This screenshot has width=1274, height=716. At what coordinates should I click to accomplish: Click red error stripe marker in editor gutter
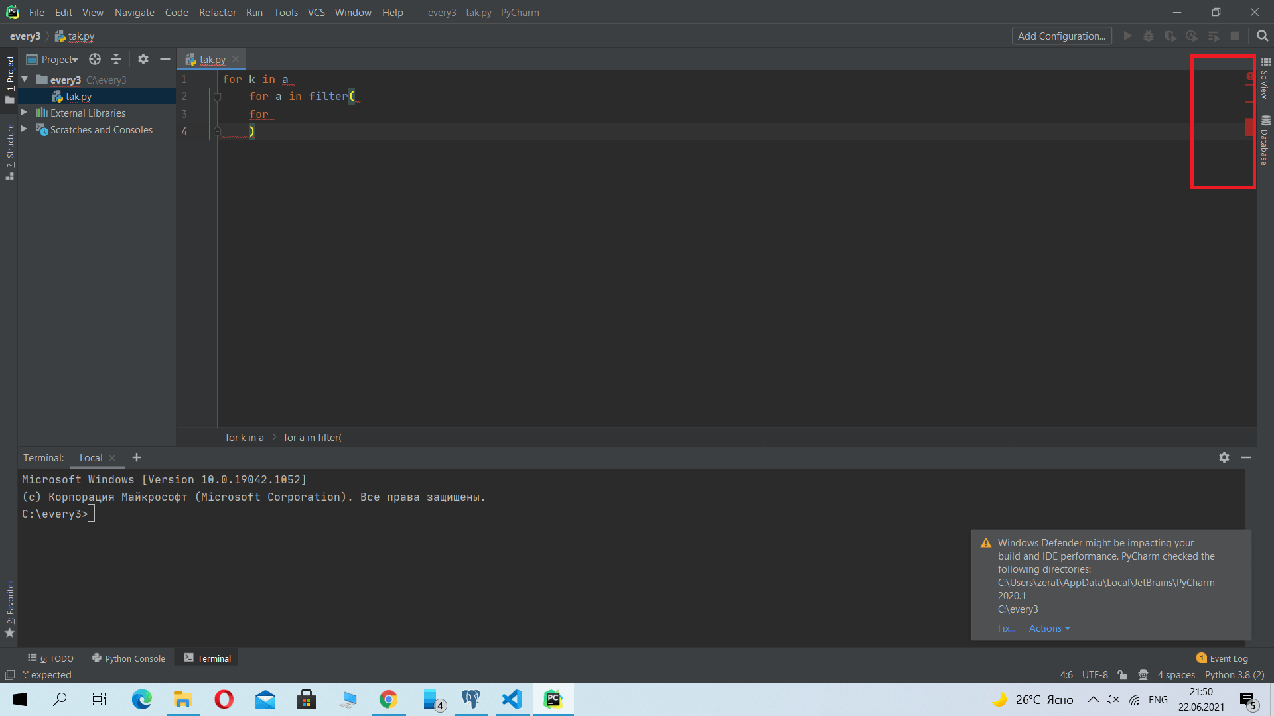click(1249, 127)
